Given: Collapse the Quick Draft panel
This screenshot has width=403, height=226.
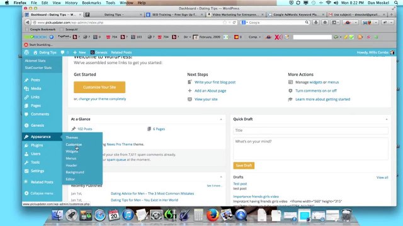Looking at the screenshot, I should pos(387,119).
